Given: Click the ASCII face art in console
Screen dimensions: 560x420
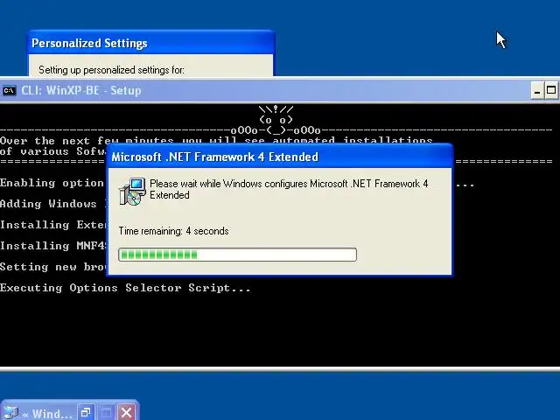Looking at the screenshot, I should click(x=276, y=119).
